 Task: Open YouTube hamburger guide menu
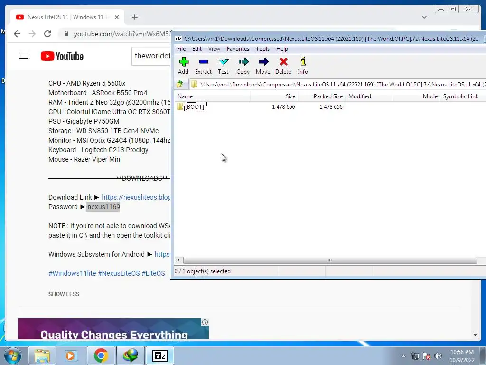pos(24,56)
